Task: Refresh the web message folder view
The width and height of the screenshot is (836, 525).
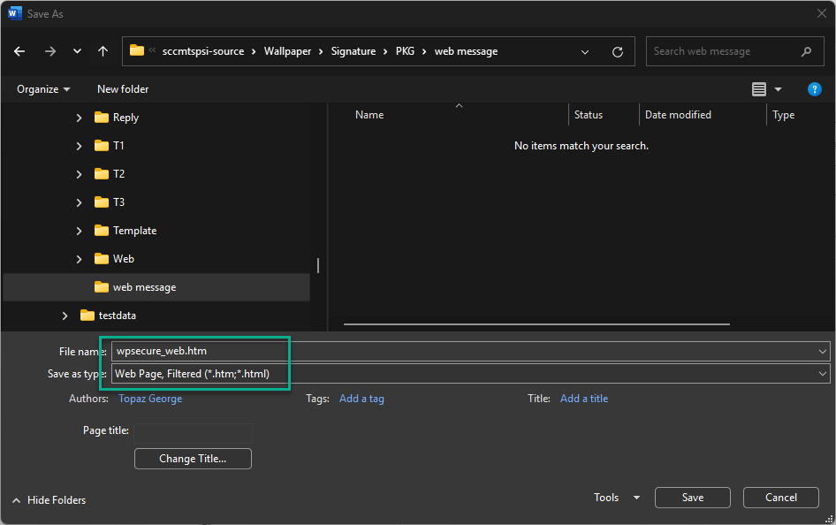Action: (x=618, y=51)
